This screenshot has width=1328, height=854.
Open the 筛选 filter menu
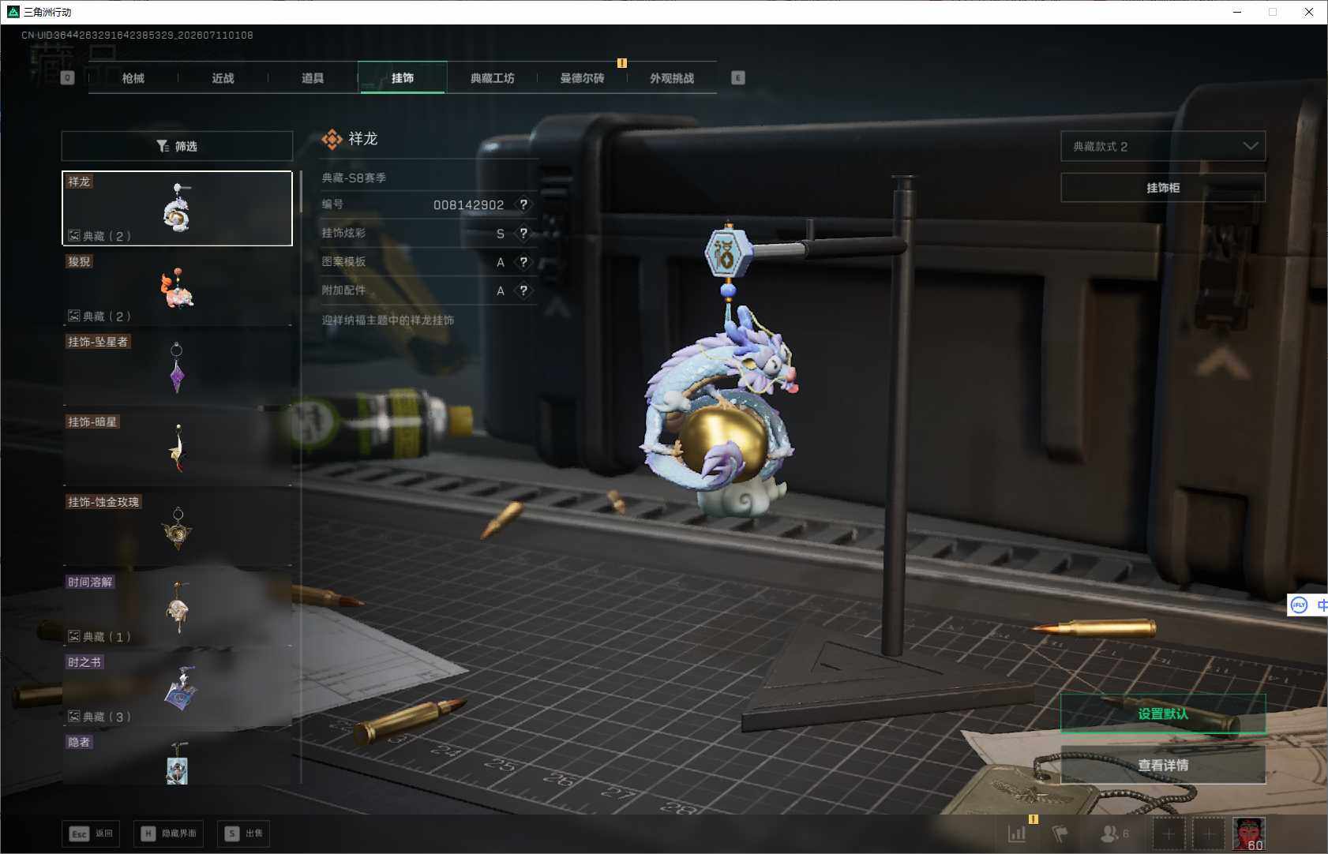click(177, 146)
